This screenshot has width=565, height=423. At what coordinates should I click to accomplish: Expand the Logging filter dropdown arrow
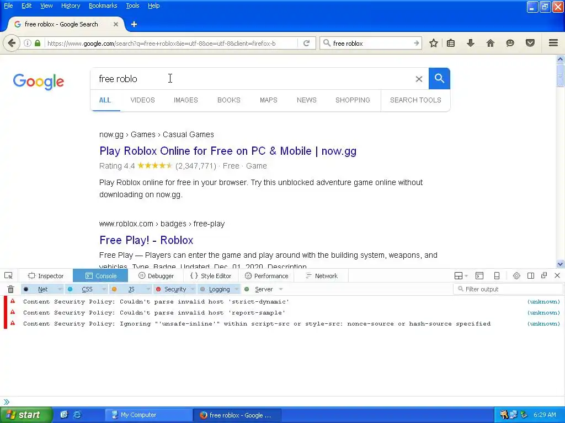coord(237,289)
